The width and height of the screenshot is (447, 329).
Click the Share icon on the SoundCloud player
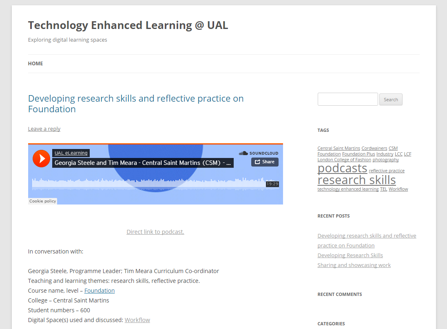pos(264,162)
